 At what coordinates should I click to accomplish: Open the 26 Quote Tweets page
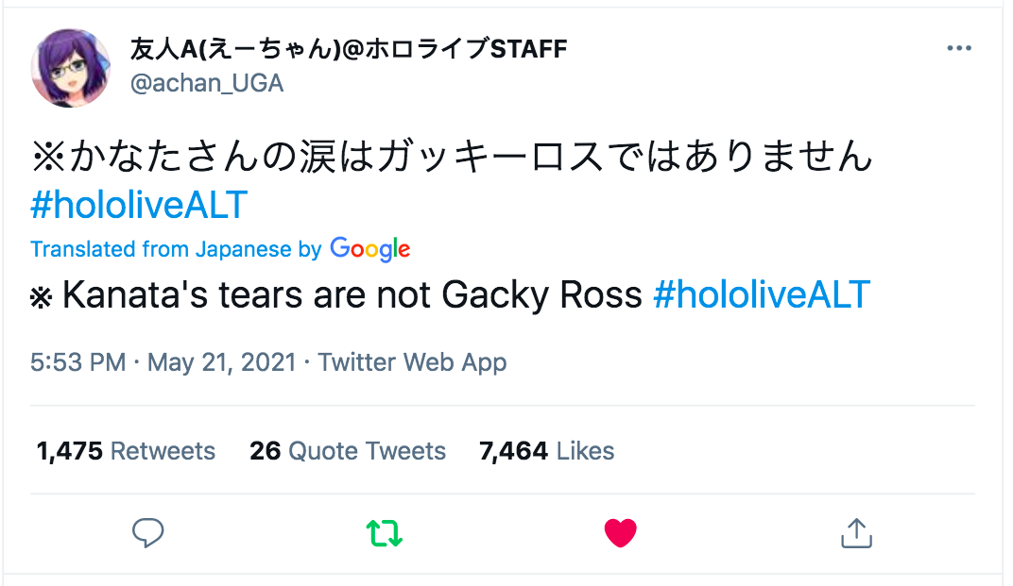click(348, 451)
